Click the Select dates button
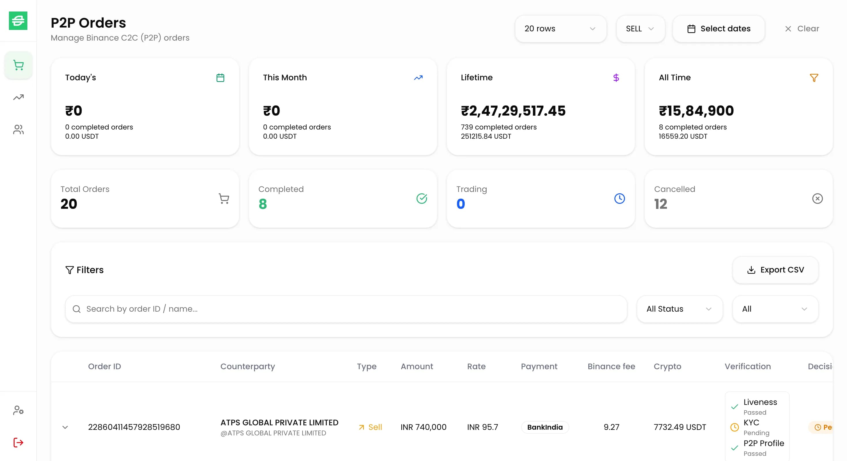 click(719, 28)
